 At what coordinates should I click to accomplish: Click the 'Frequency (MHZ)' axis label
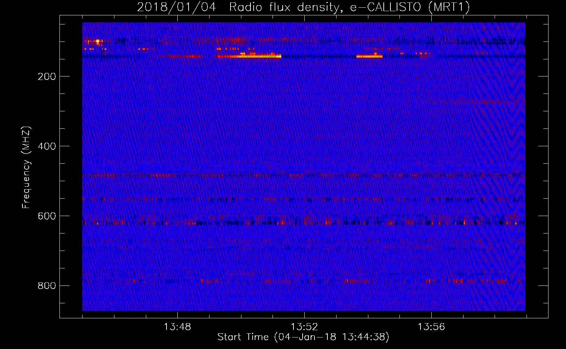tap(26, 167)
